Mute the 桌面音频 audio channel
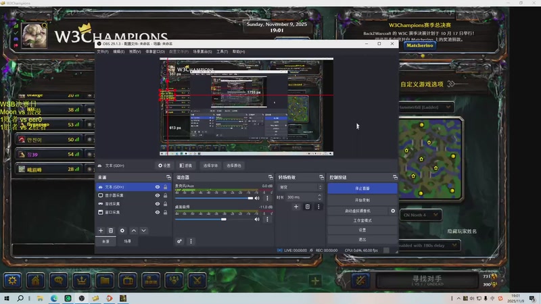Image resolution: width=541 pixels, height=304 pixels. (x=257, y=219)
